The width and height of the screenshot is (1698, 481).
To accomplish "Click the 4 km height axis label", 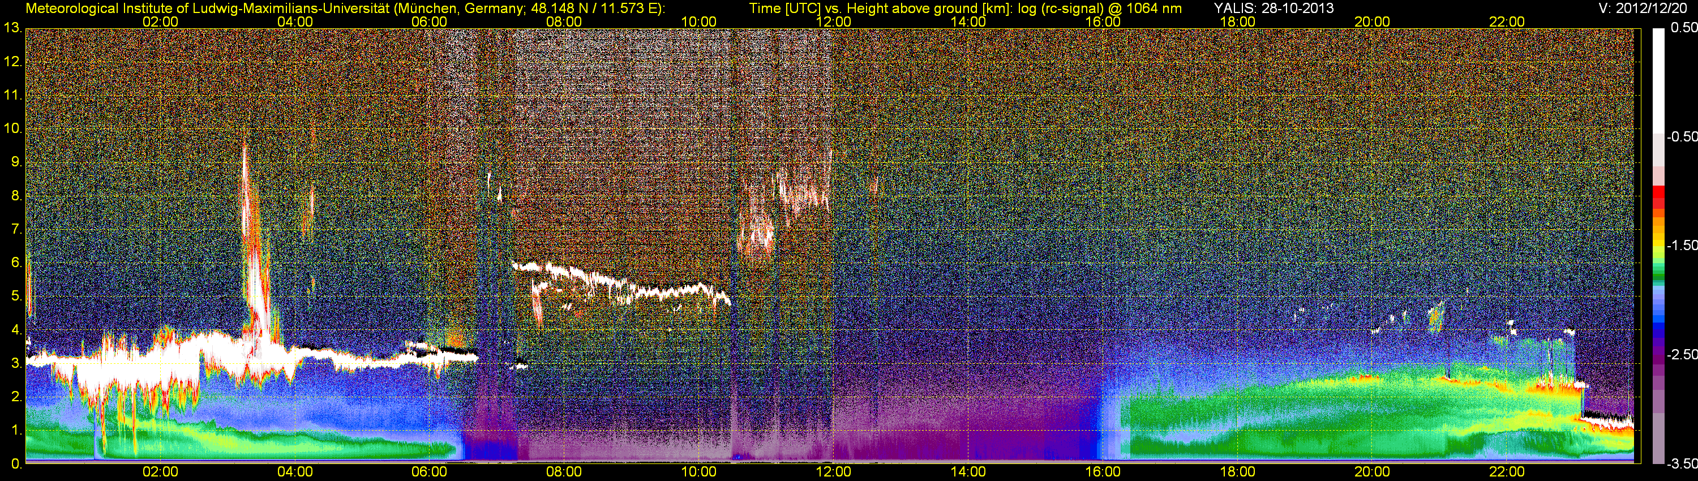I will pos(16,329).
